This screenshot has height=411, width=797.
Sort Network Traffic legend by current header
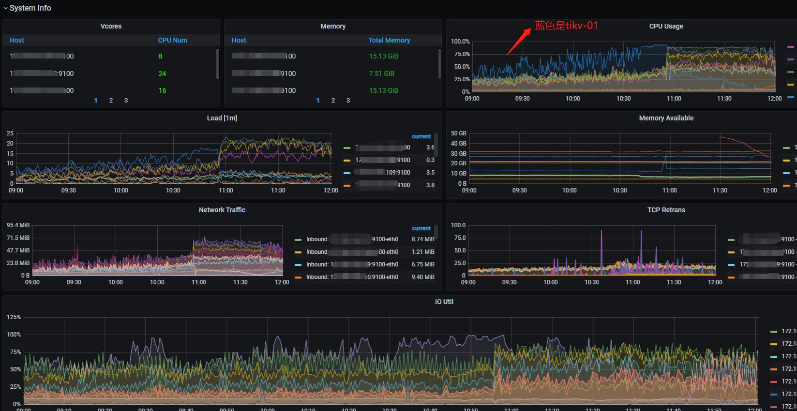click(x=421, y=228)
